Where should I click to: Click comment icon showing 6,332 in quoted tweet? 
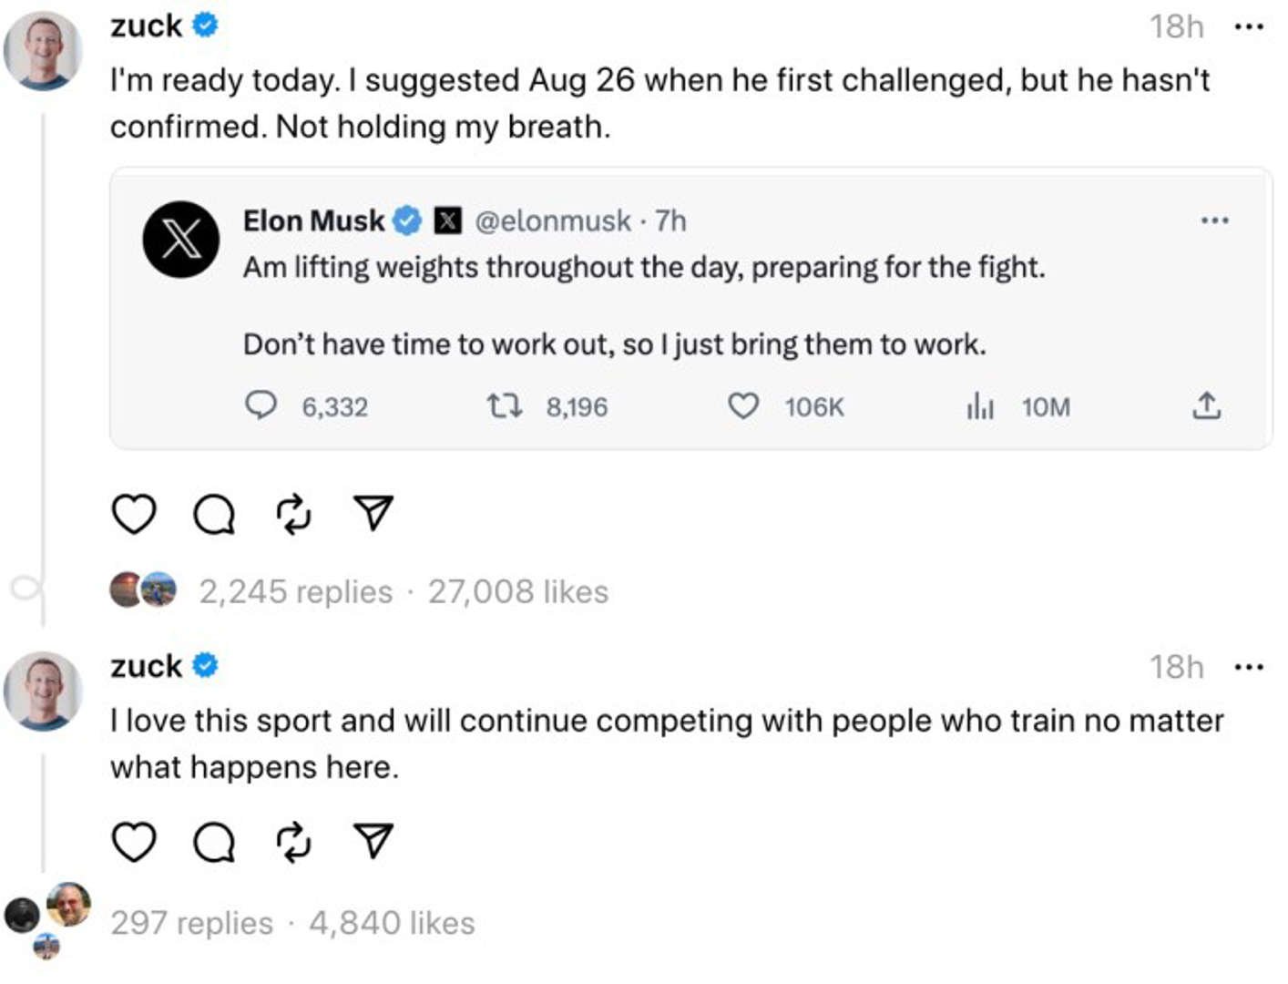[261, 405]
